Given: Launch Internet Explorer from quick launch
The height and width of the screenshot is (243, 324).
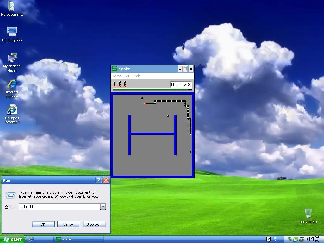Looking at the screenshot, I should pos(31,239).
